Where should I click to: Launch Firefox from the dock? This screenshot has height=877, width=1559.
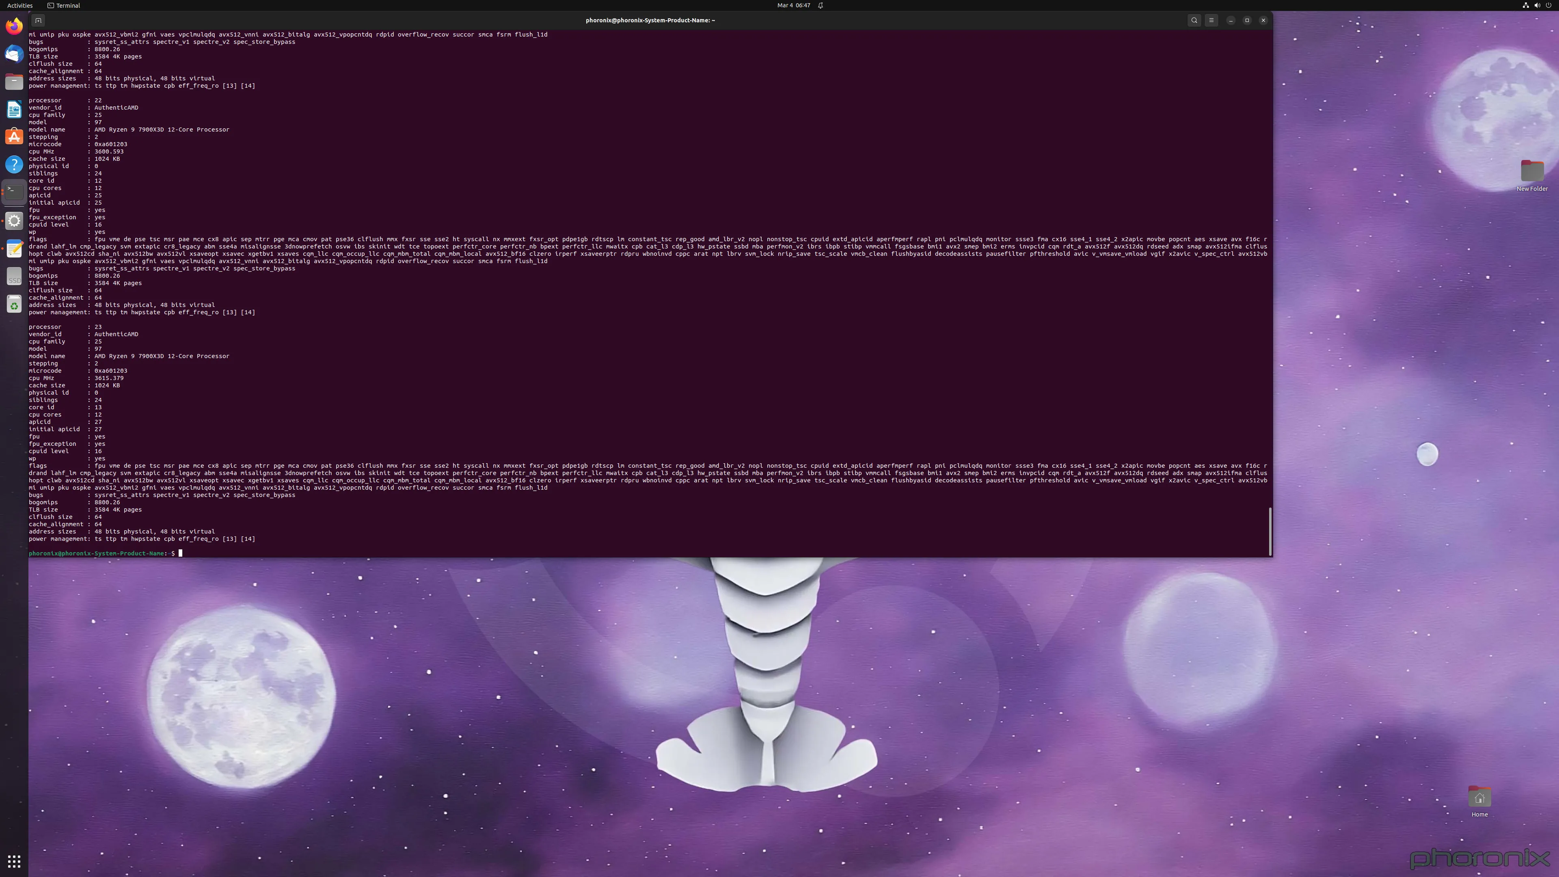(x=14, y=26)
